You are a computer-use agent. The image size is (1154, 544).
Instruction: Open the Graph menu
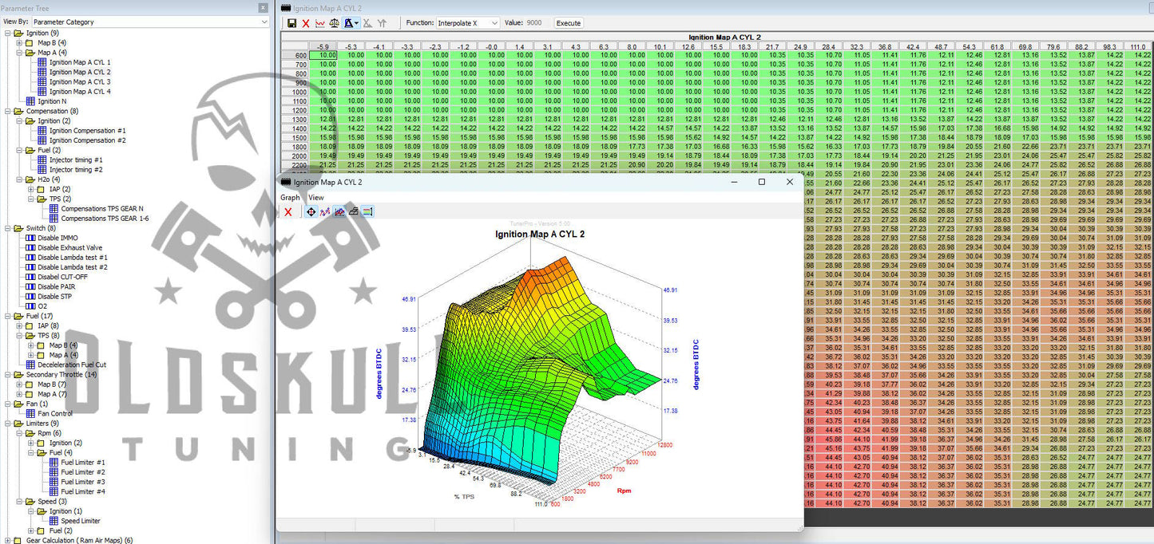click(290, 197)
